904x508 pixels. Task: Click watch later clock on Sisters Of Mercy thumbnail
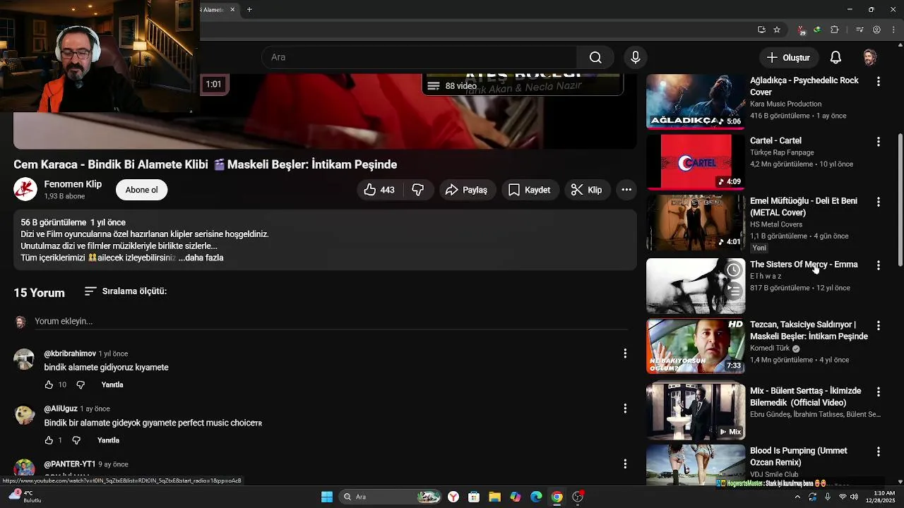(734, 270)
